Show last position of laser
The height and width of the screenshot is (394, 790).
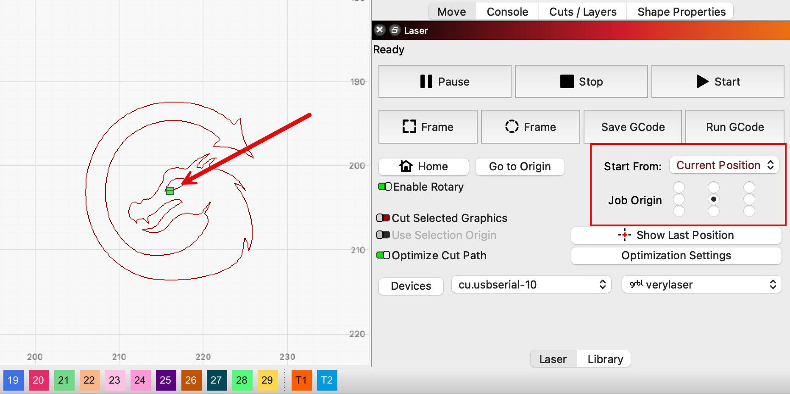(676, 235)
